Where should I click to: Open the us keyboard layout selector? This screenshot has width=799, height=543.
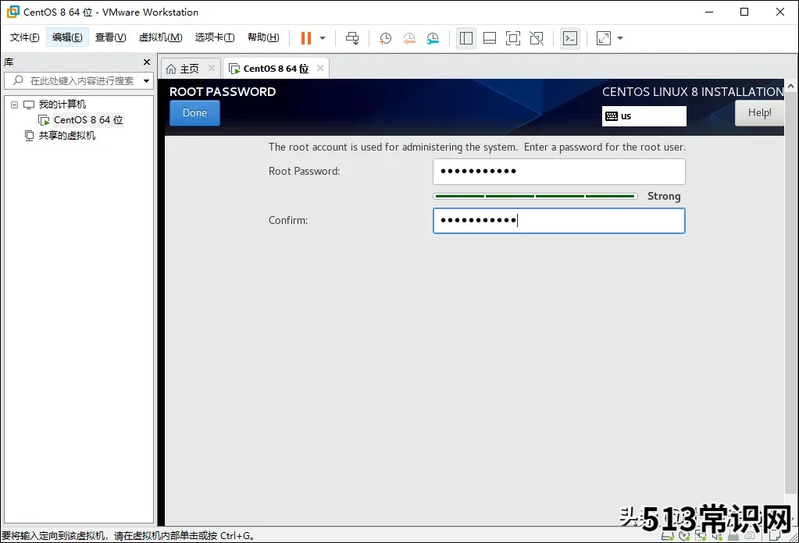coord(644,116)
